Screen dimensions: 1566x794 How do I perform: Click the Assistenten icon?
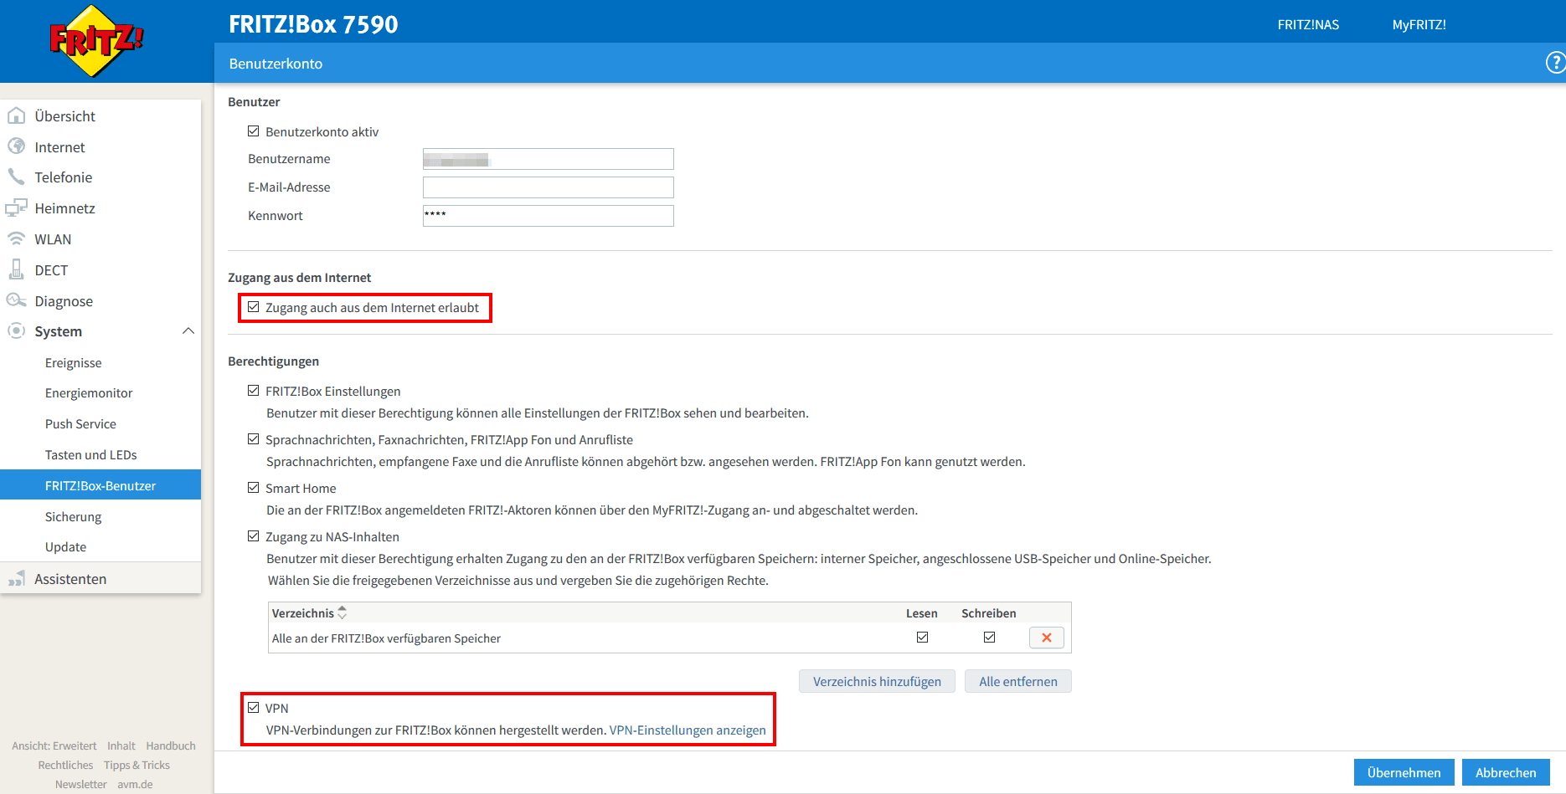pos(16,578)
